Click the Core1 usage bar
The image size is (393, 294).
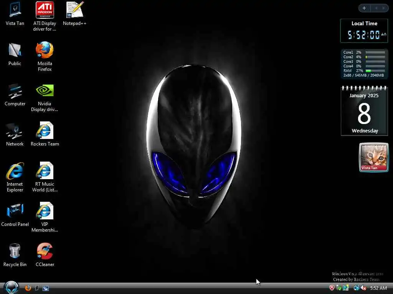(375, 52)
